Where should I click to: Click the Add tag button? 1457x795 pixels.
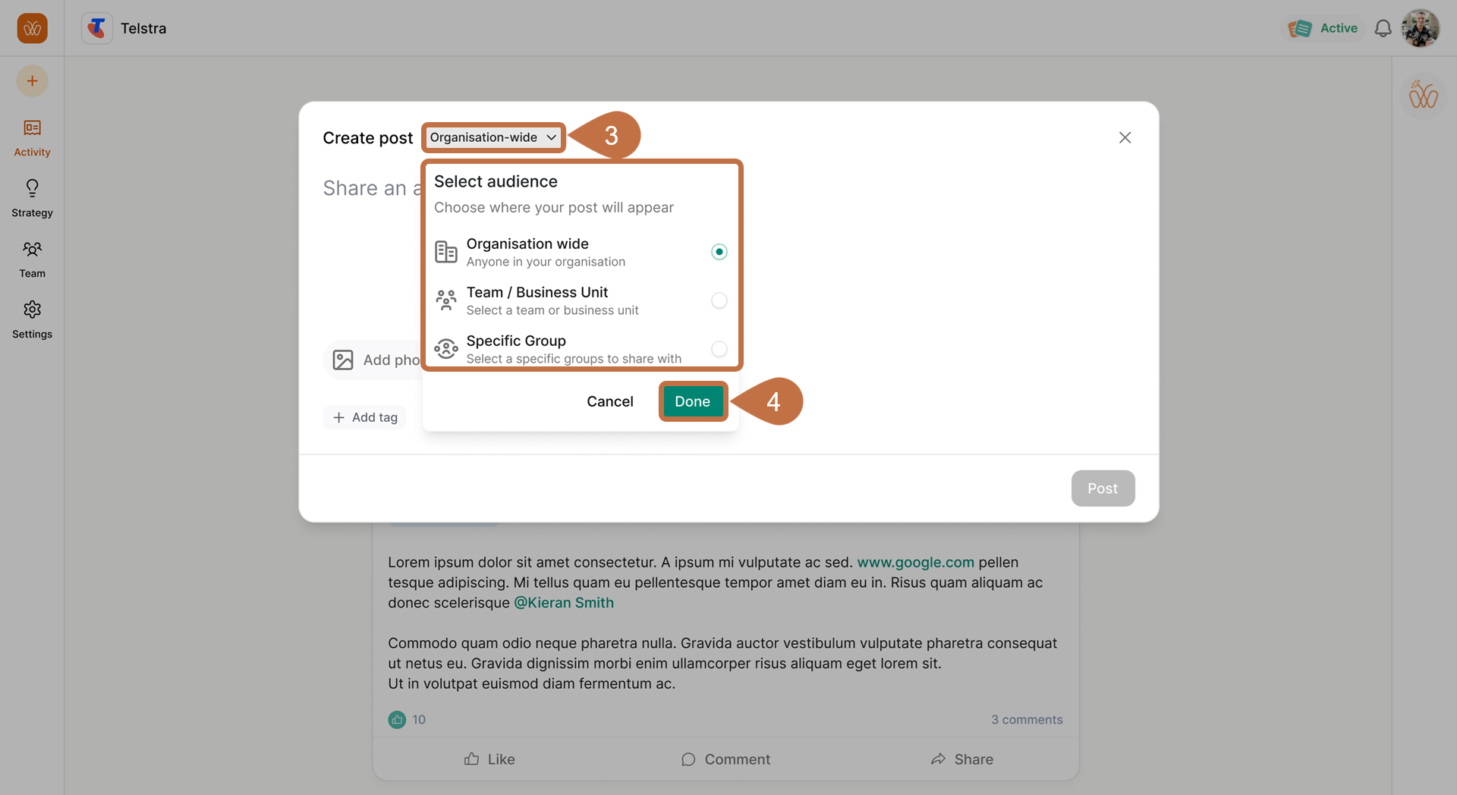(x=365, y=417)
